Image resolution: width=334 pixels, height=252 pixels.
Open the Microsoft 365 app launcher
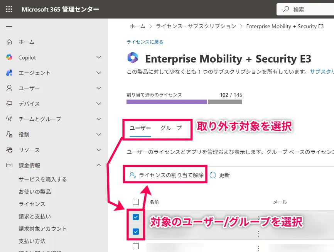(x=9, y=8)
